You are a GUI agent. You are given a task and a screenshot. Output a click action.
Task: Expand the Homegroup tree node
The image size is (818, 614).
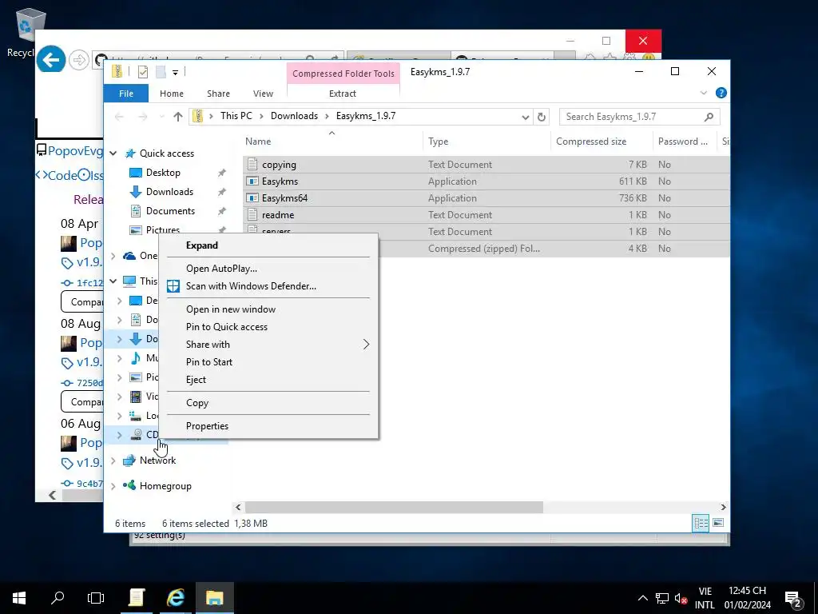[x=113, y=486]
